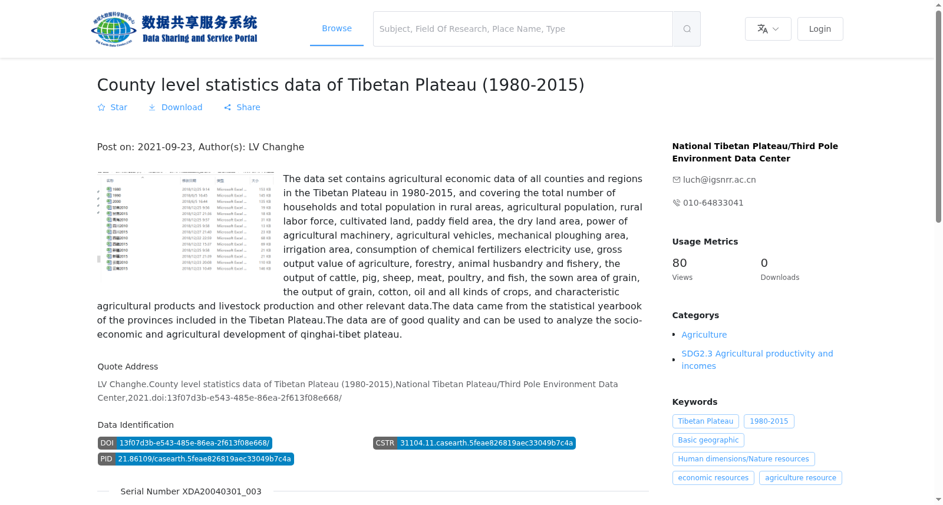Select the economic resources keyword tag
This screenshot has height=505, width=943.
[713, 478]
